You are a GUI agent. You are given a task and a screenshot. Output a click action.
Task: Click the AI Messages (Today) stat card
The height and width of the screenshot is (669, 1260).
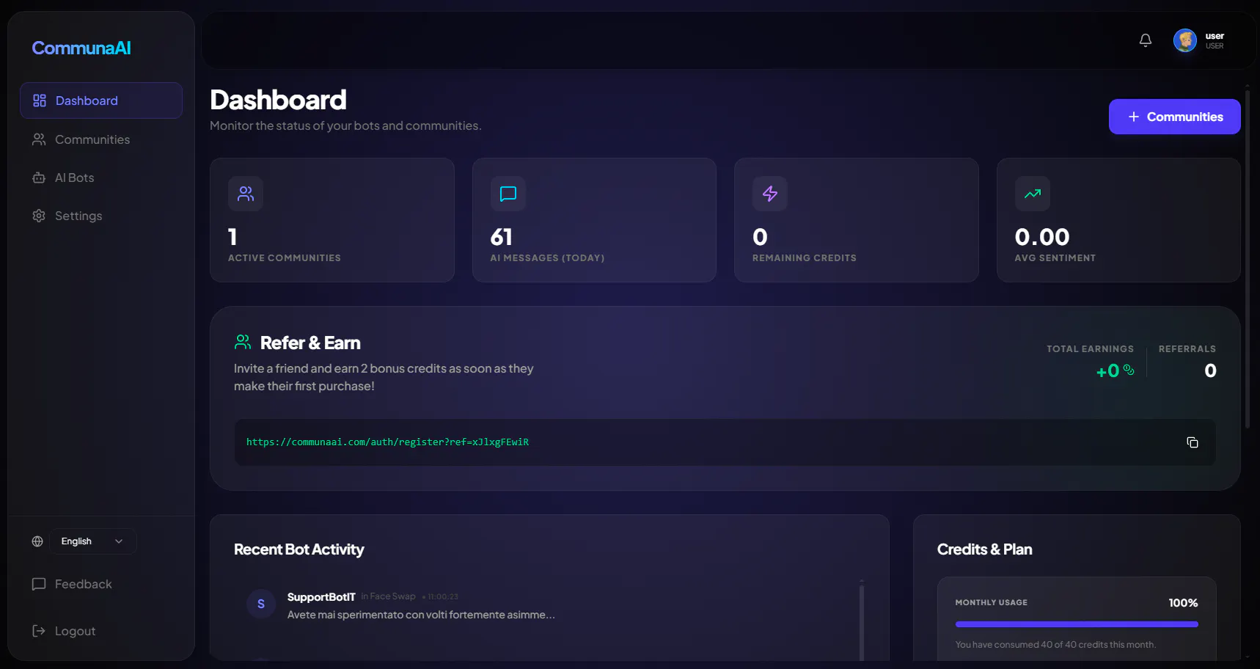tap(594, 220)
